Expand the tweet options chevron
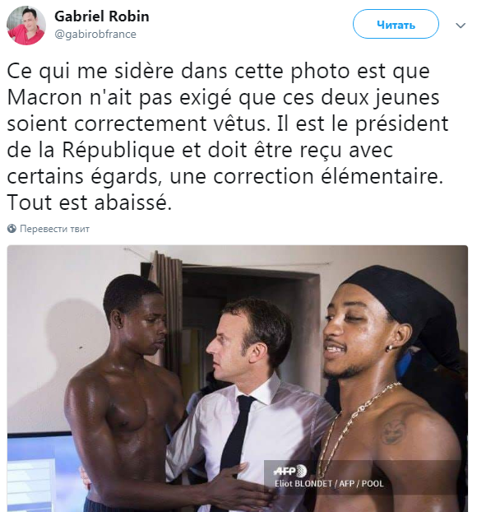 point(461,26)
